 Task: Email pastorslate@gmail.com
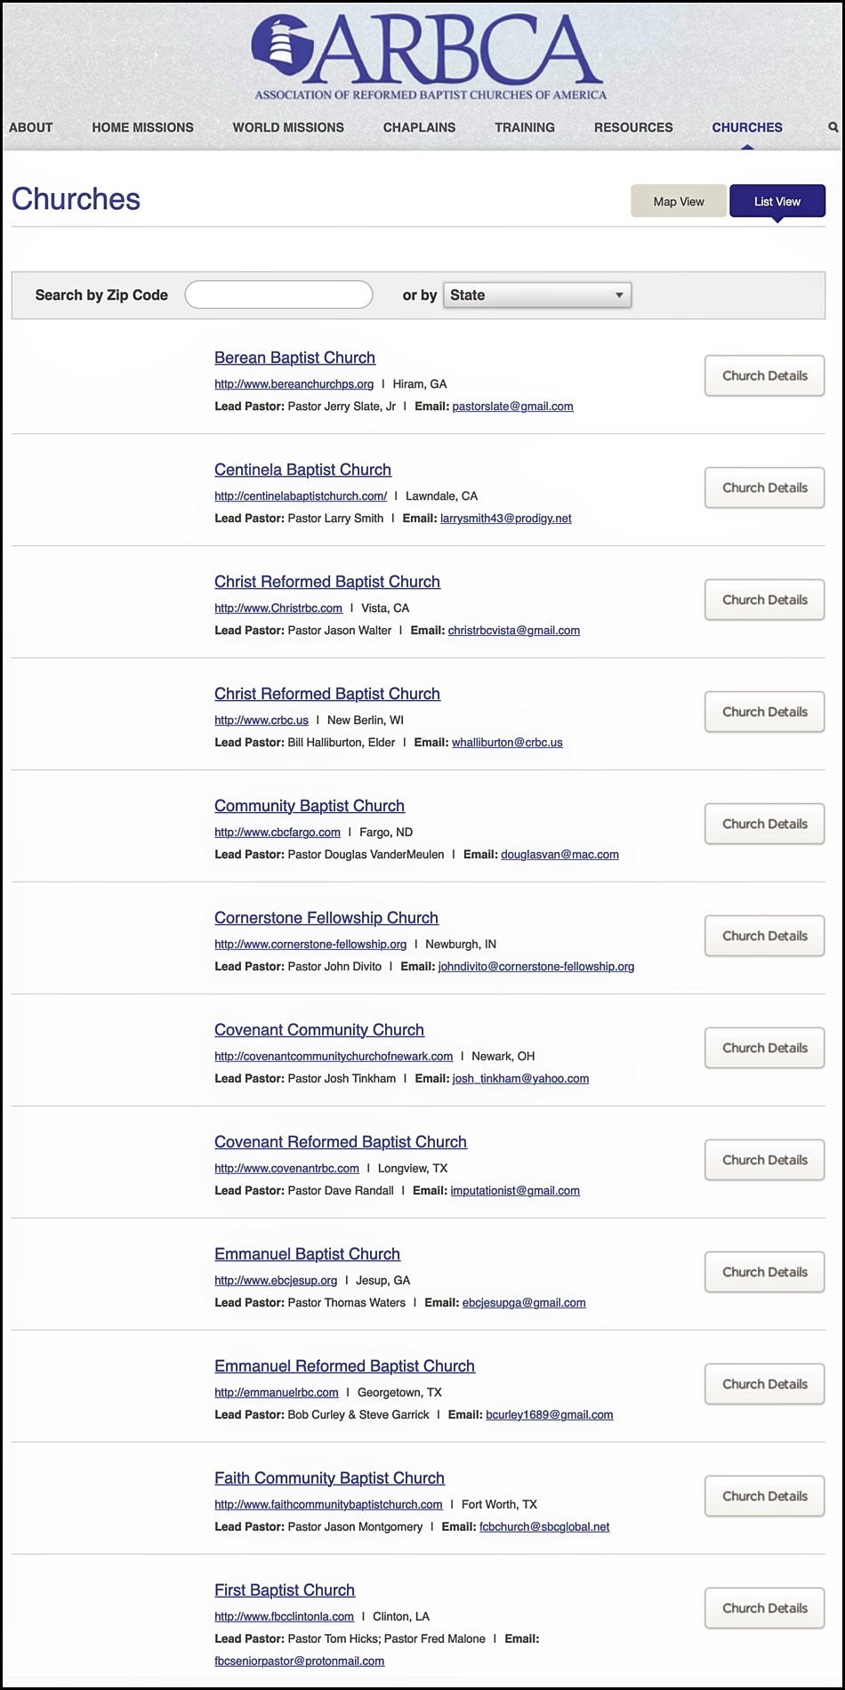coord(512,406)
